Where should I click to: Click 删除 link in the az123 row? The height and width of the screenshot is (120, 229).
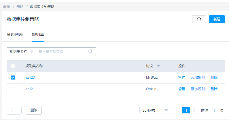pos(214,78)
